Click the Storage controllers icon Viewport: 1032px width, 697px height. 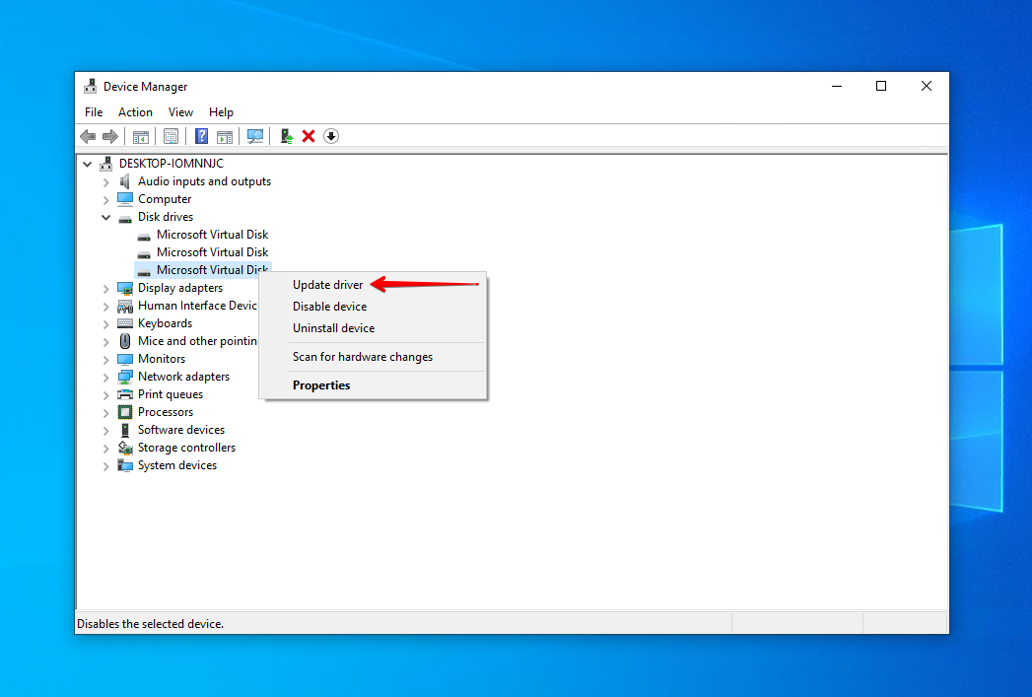tap(125, 448)
